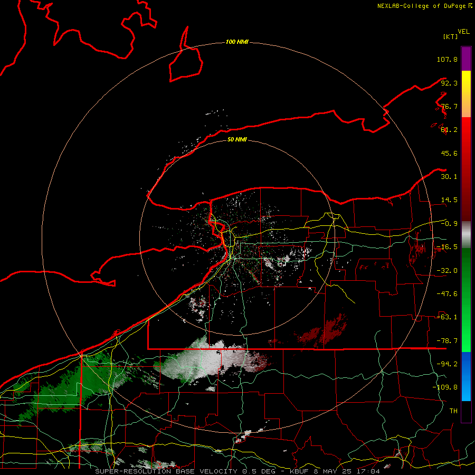Screen dimensions: 475x475
Task: Click the [KT] units label
Action: [451, 36]
